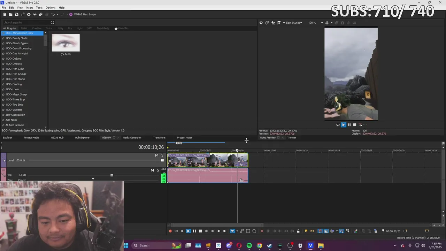
Task: Undo the last action
Action: point(53,14)
